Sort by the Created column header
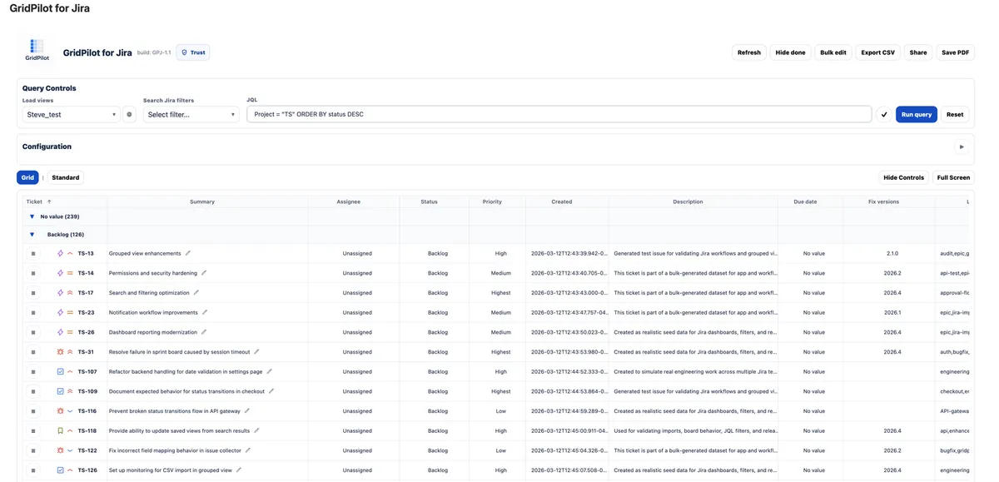Image resolution: width=999 pixels, height=482 pixels. pos(562,201)
